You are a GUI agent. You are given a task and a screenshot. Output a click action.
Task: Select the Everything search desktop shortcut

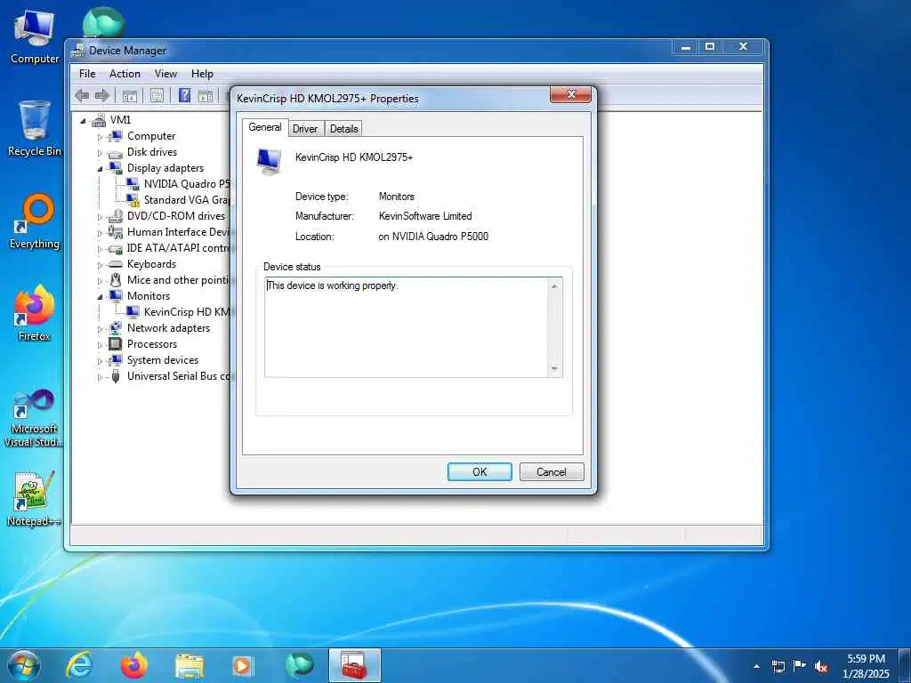[35, 221]
